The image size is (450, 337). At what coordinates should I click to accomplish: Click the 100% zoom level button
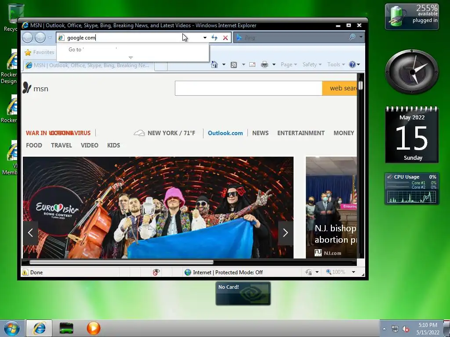(336, 272)
